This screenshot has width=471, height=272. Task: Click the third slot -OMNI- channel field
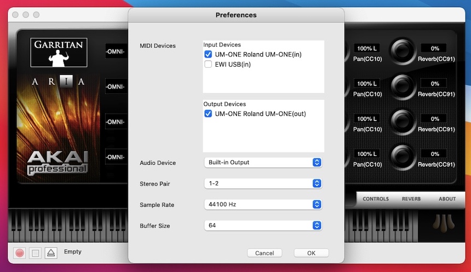(x=116, y=122)
